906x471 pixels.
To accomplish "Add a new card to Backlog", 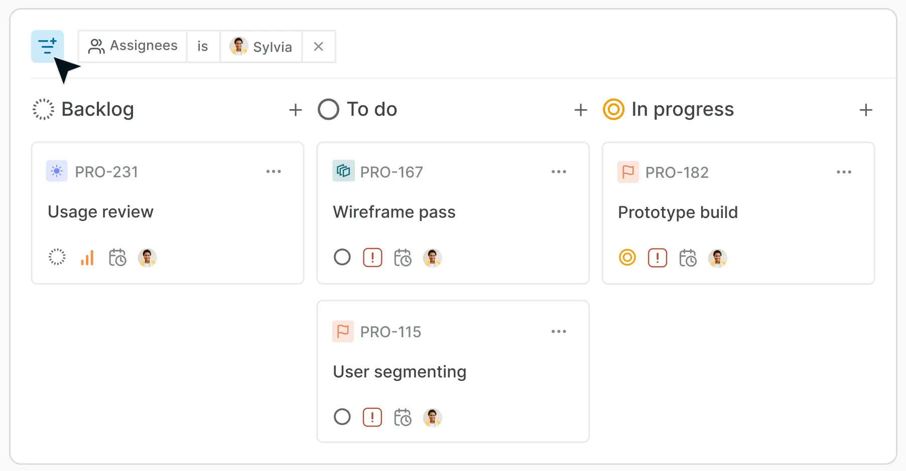I will coord(296,110).
